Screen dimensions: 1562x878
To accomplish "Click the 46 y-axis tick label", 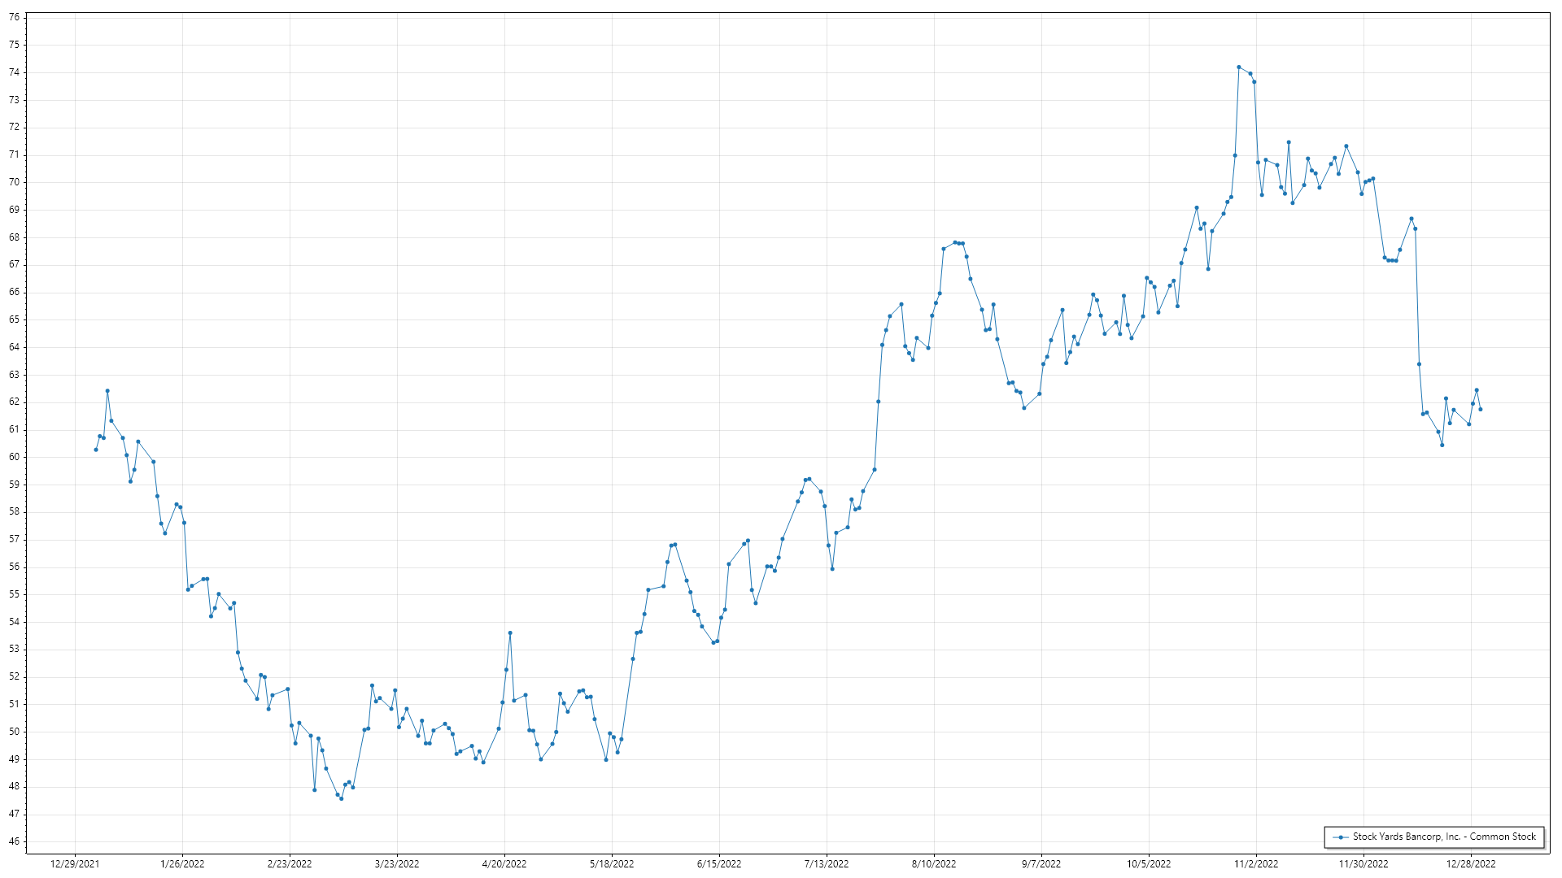I will pos(14,841).
